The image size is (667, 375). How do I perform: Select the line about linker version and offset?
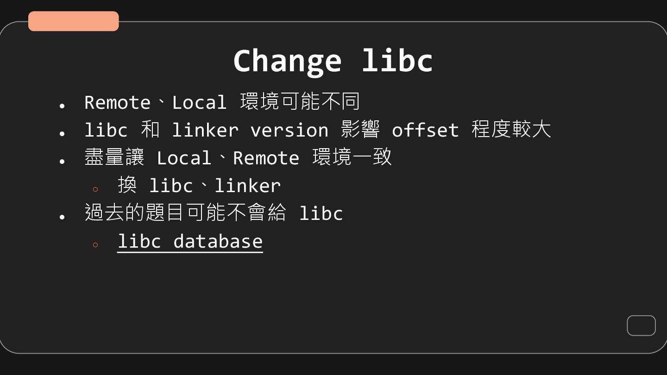[318, 130]
